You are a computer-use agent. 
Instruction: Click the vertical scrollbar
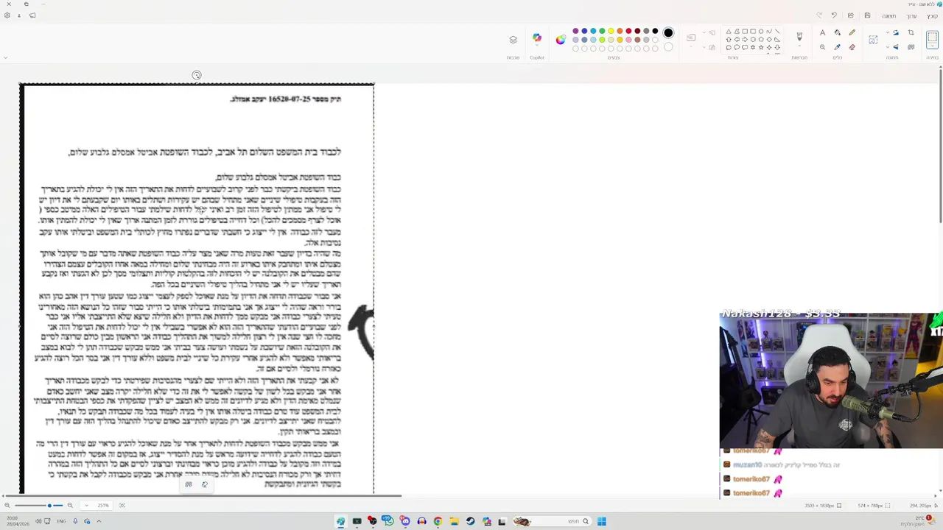point(941,146)
